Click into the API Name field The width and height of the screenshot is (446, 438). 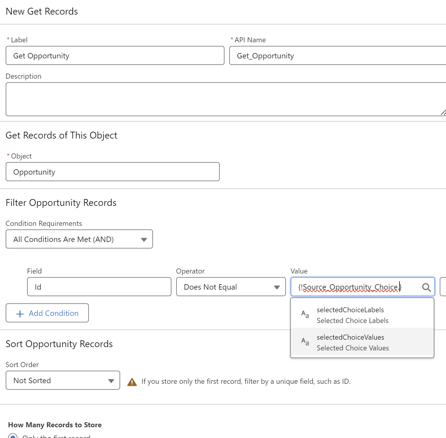point(338,55)
